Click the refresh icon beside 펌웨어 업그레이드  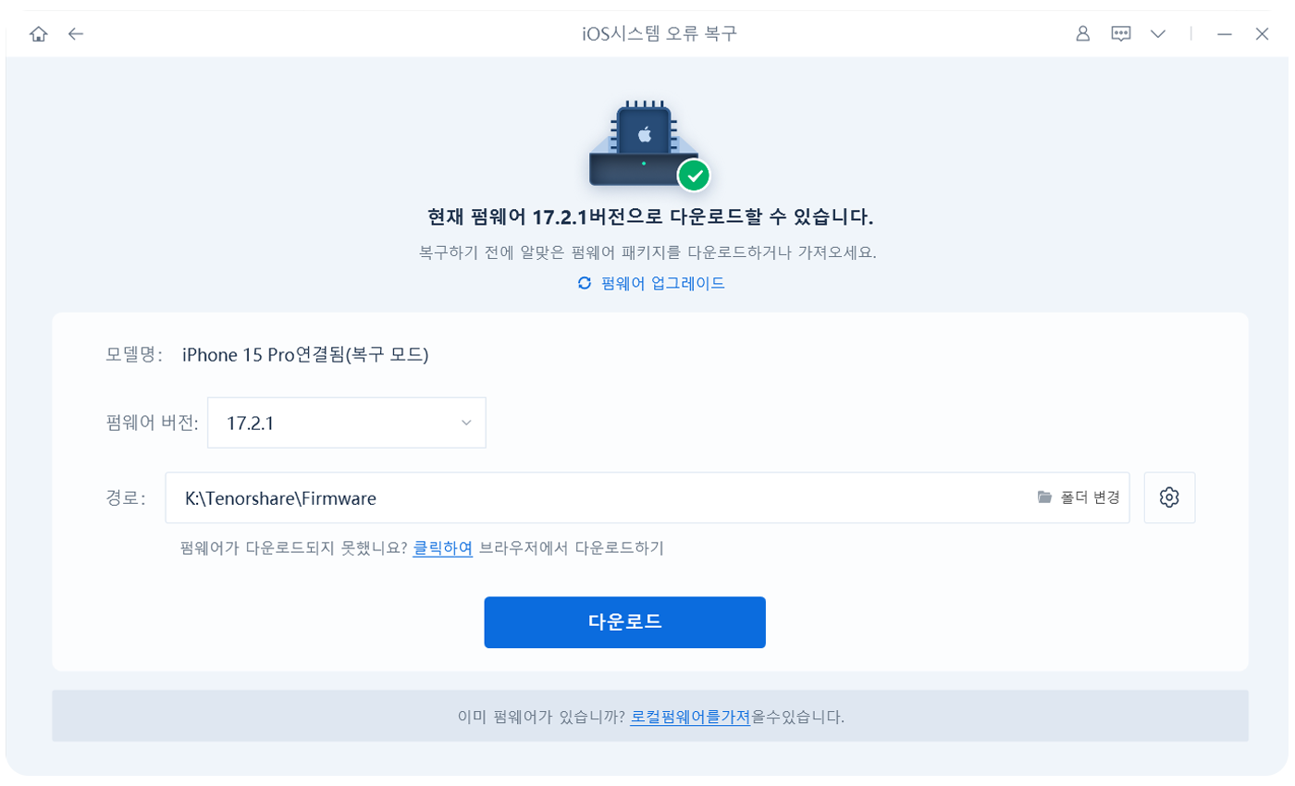pos(584,283)
